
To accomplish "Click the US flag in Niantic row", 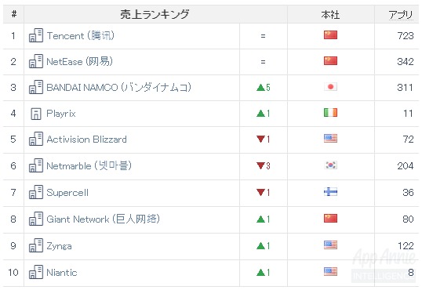I will pyautogui.click(x=330, y=272).
